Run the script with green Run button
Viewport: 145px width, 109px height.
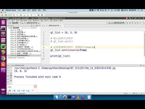(x=127, y=23)
